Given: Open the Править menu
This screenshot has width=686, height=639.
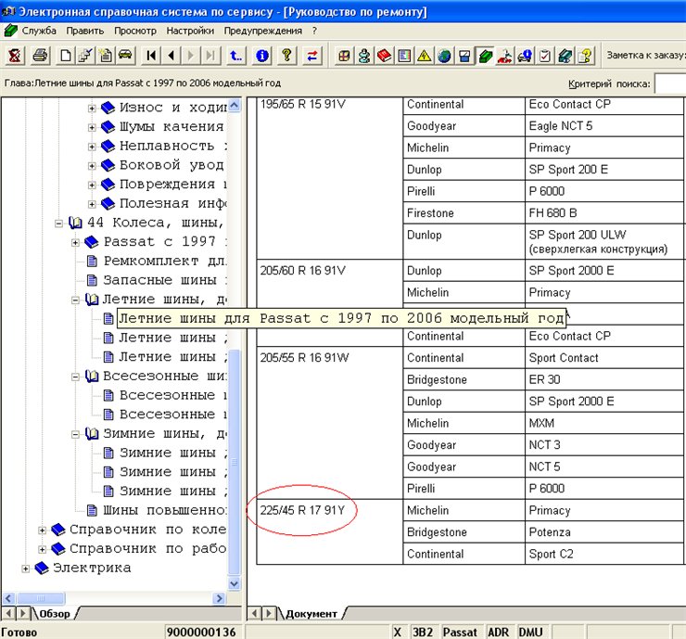Looking at the screenshot, I should [85, 31].
